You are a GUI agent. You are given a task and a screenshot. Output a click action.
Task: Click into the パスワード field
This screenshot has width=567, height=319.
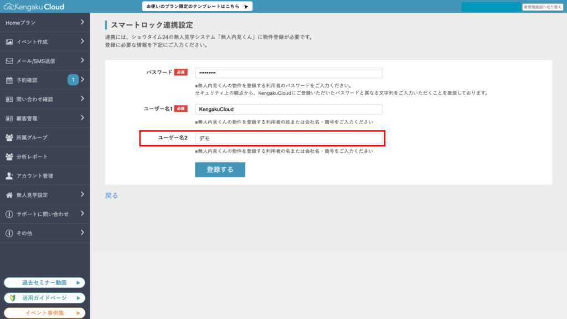click(288, 73)
